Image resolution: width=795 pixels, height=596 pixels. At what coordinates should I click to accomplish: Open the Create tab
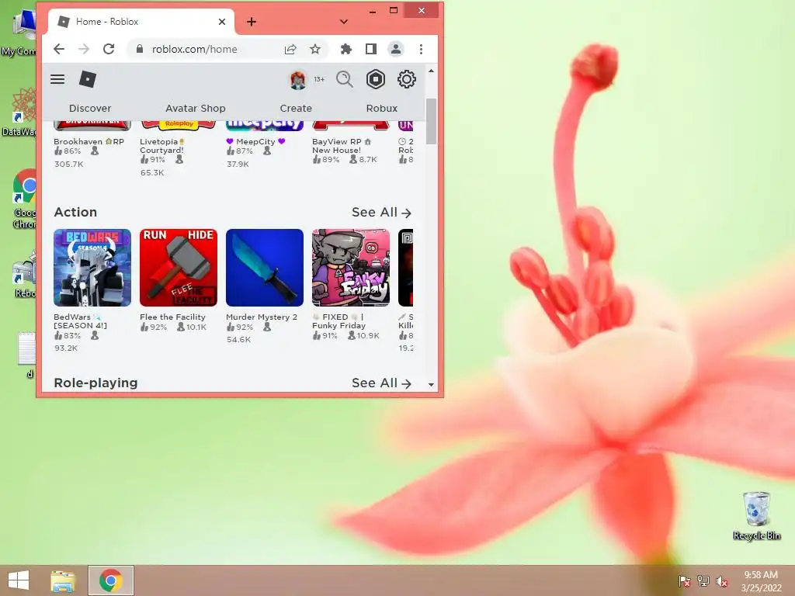coord(296,109)
